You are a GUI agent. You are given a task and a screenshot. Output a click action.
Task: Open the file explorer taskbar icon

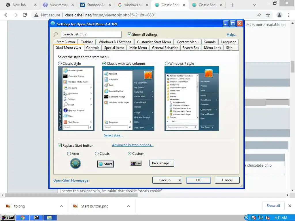(x=50, y=218)
